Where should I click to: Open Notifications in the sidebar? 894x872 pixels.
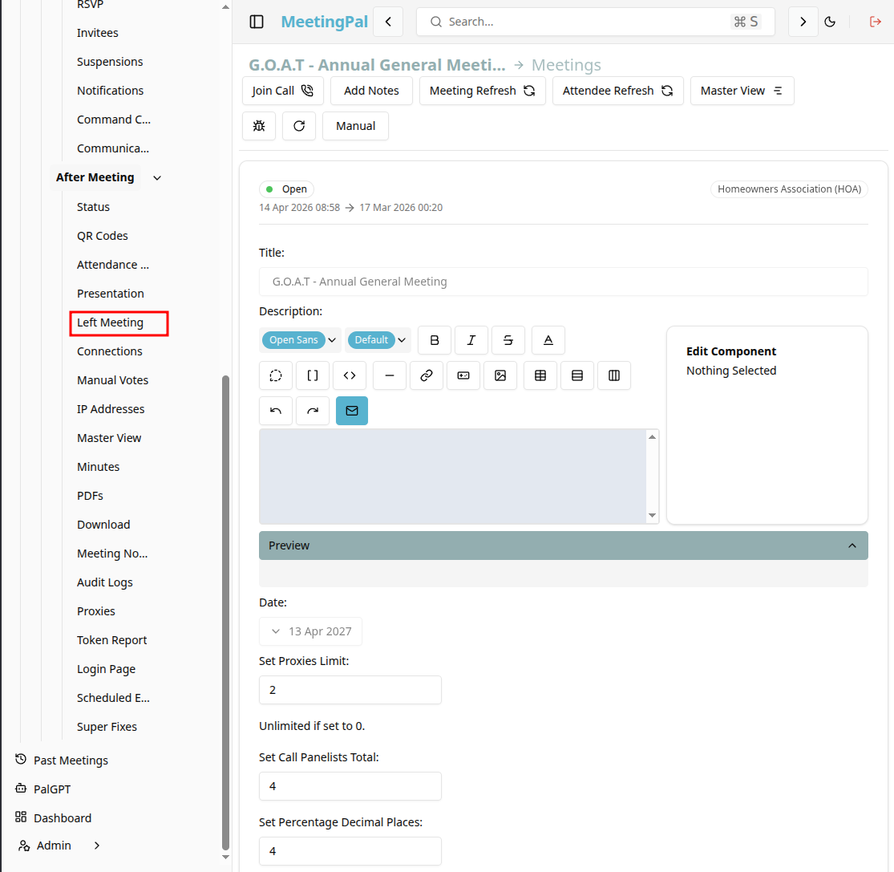(x=110, y=91)
